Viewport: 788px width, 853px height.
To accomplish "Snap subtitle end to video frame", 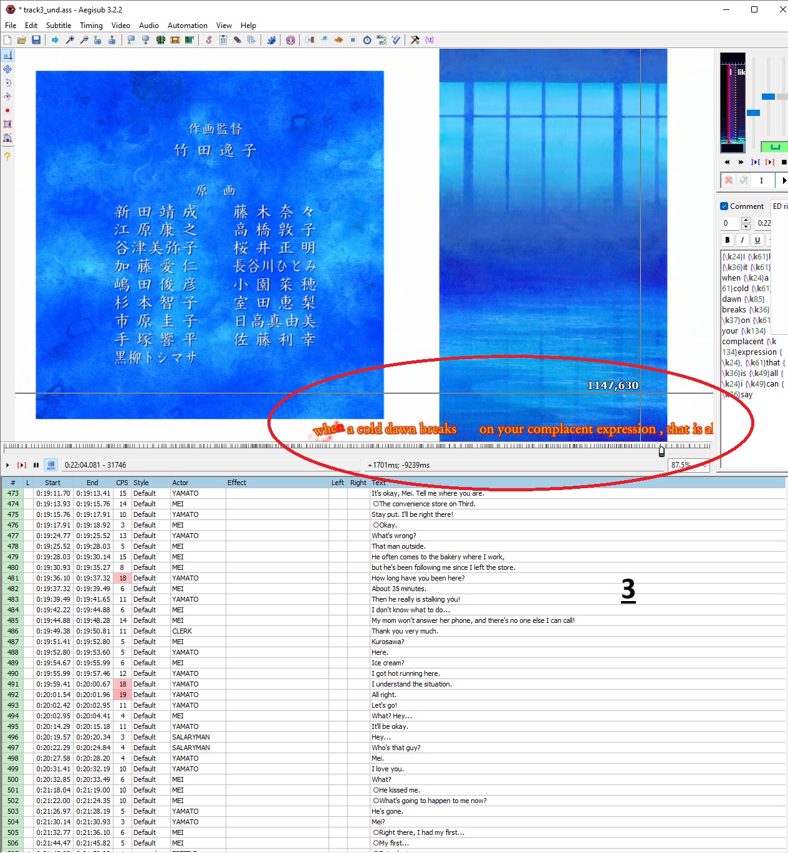I will [146, 40].
